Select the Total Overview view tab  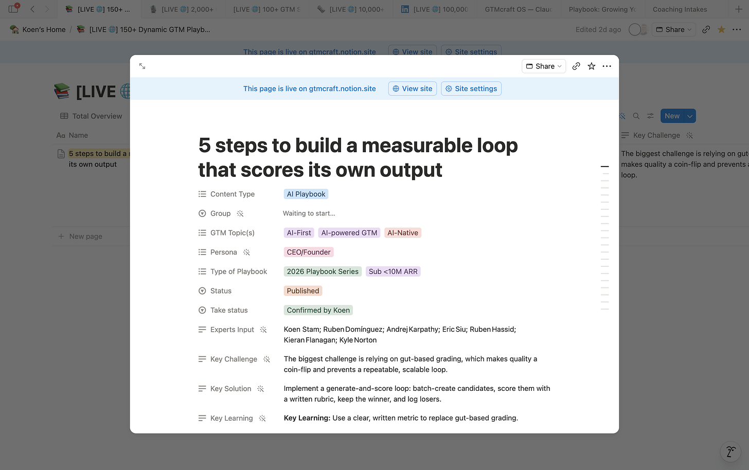[x=92, y=116]
